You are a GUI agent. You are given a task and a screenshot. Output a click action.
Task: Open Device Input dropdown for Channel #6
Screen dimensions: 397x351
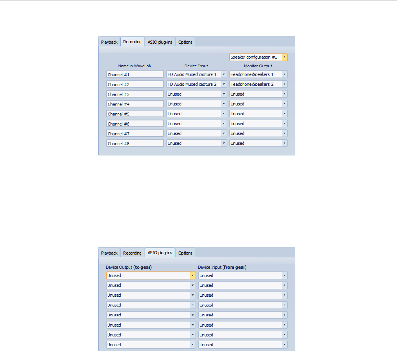coord(196,124)
